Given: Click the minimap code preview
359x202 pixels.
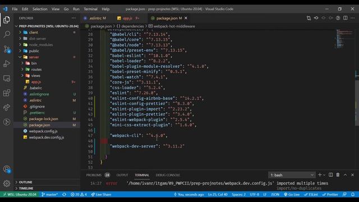Looking at the screenshot, I should pyautogui.click(x=343, y=39).
